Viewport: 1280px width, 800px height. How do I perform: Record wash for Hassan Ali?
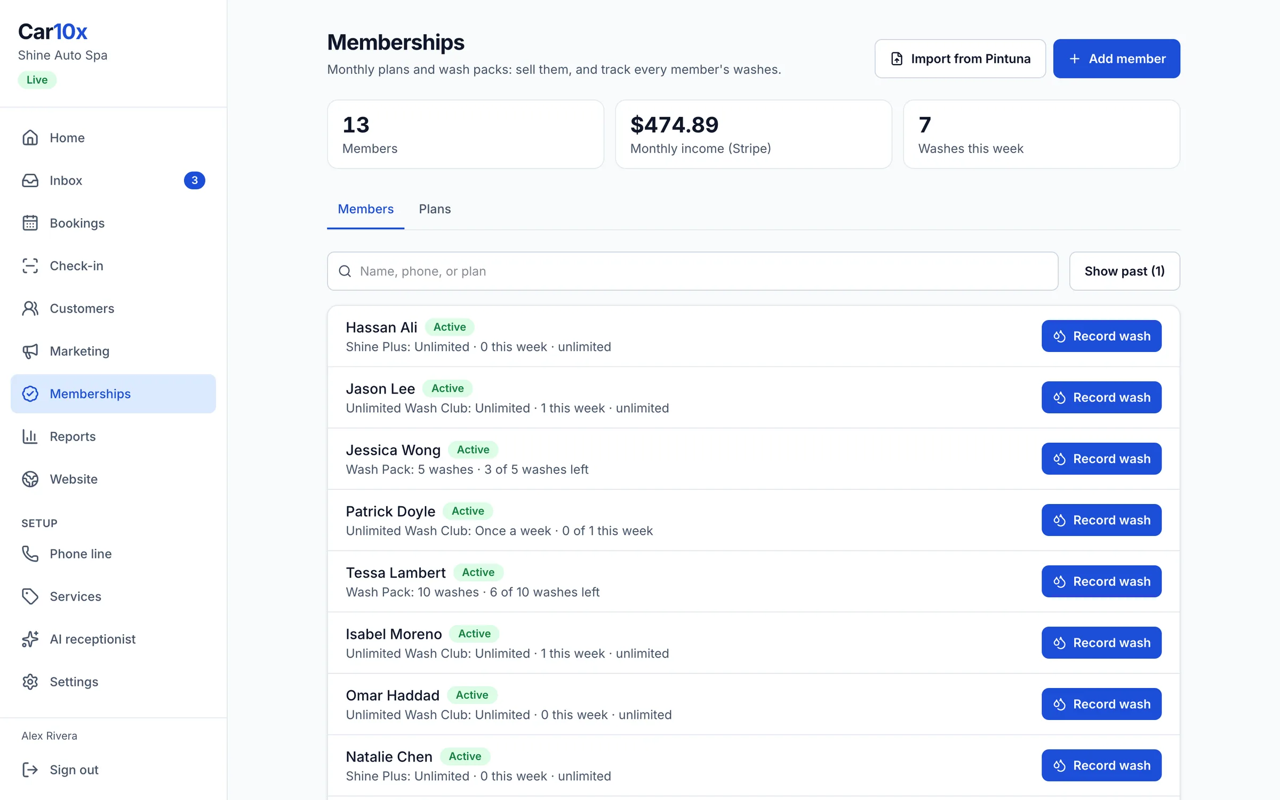[1101, 336]
